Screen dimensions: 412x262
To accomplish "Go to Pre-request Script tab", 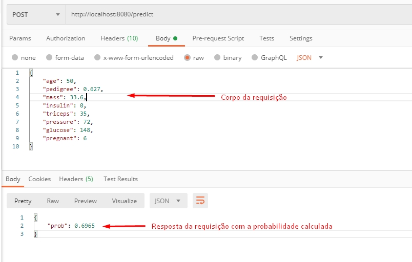I will click(x=218, y=38).
